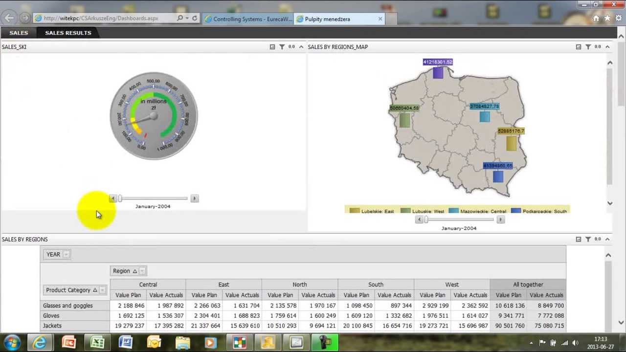Click the Windows Start orb
The width and height of the screenshot is (626, 352).
click(12, 343)
